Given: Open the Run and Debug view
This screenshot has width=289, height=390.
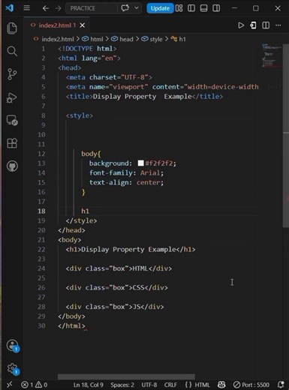Looking at the screenshot, I should (12, 97).
